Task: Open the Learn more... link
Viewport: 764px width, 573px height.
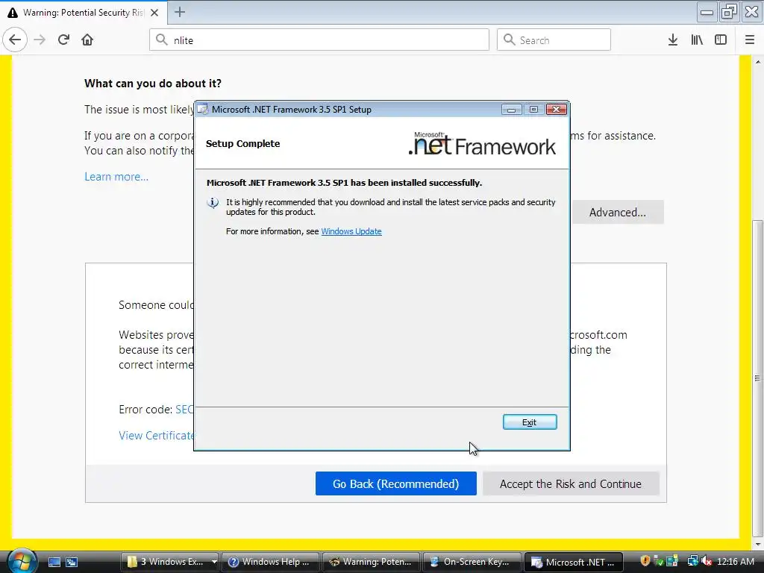Action: [116, 176]
